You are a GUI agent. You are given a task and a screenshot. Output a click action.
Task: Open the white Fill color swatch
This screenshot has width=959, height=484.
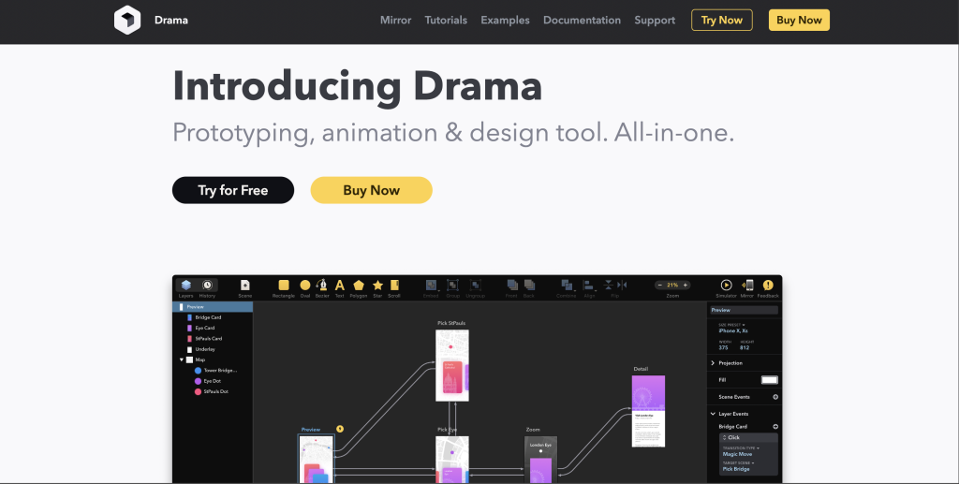click(769, 379)
